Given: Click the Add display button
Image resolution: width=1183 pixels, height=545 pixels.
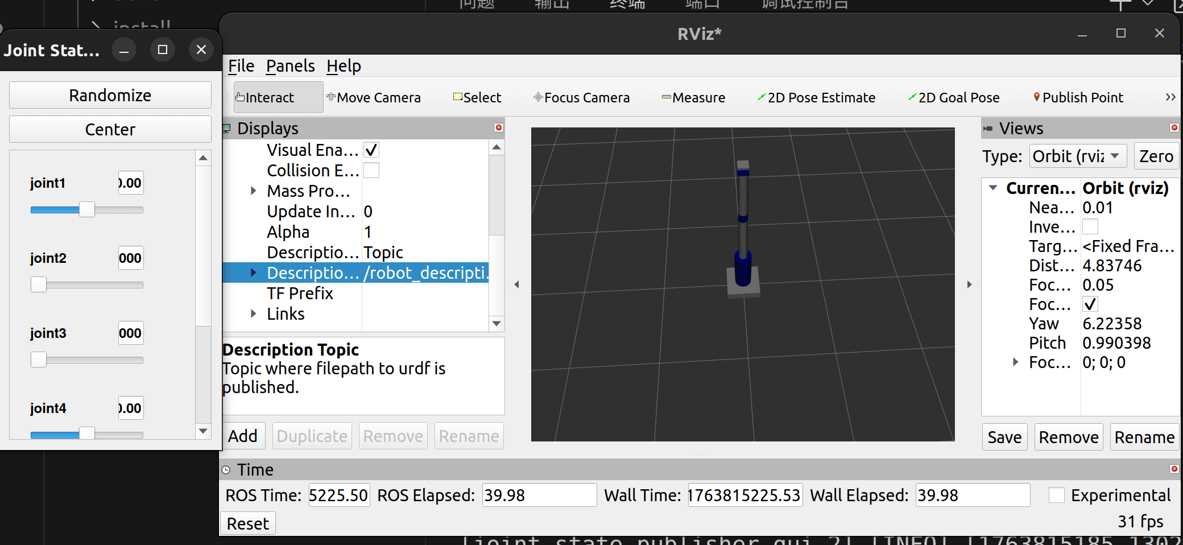Looking at the screenshot, I should pos(243,436).
